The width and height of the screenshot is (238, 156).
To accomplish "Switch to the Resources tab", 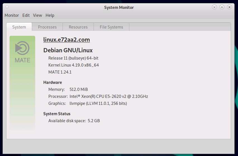I will (78, 27).
